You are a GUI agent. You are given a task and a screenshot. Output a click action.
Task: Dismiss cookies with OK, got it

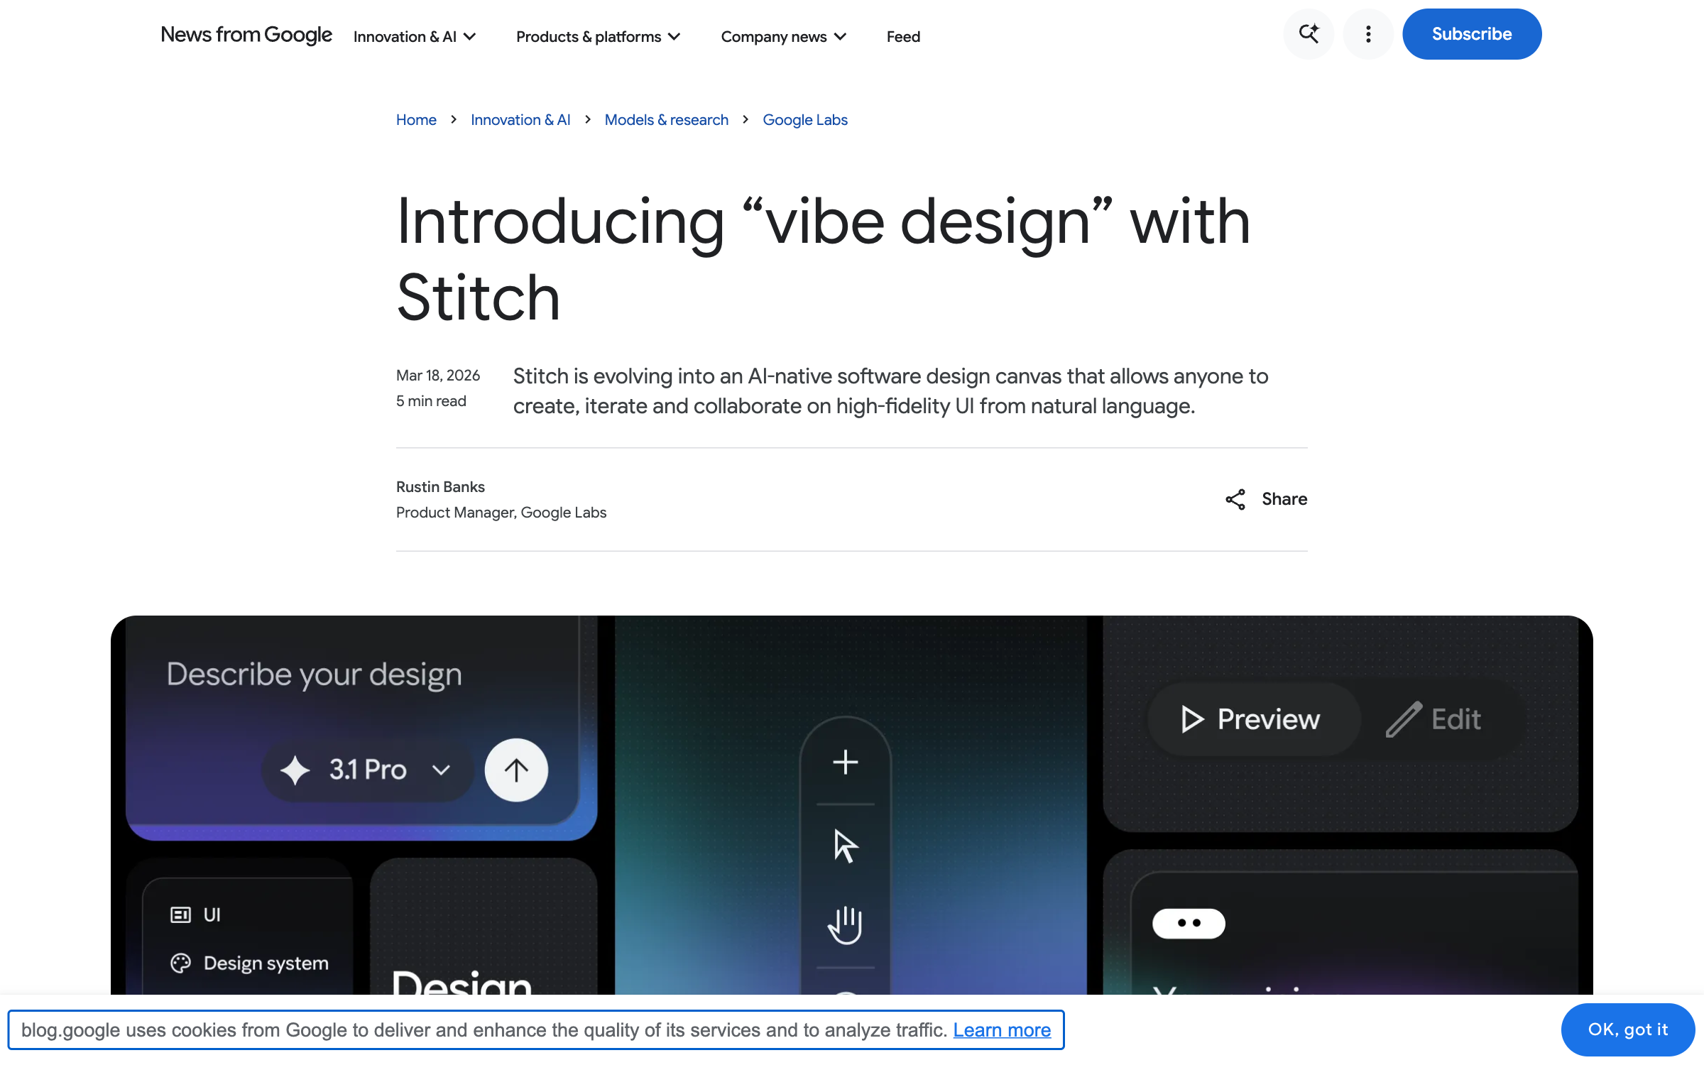[x=1627, y=1029]
